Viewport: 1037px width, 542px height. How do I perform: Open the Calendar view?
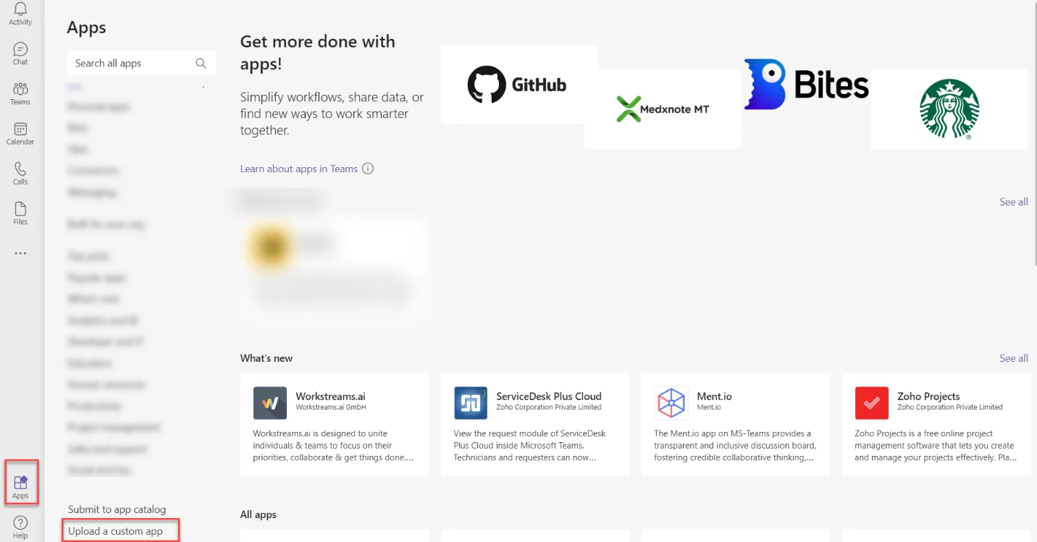tap(20, 133)
